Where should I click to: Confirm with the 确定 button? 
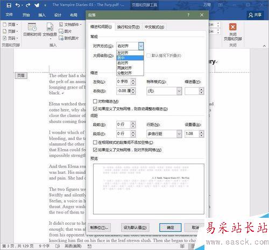click(171, 227)
